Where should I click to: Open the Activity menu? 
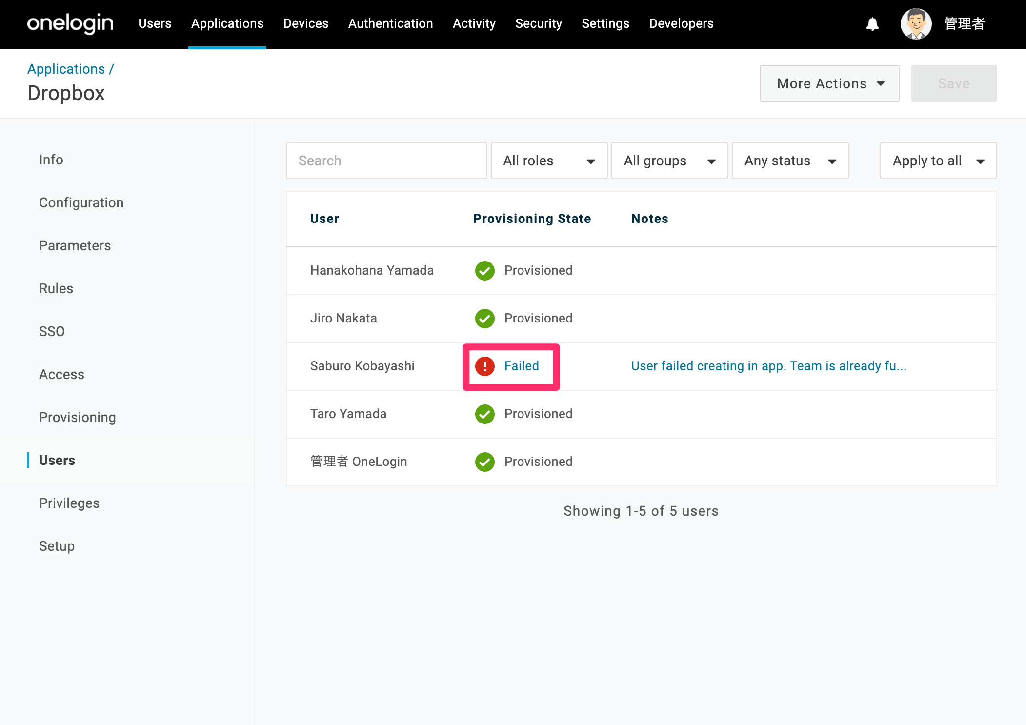click(x=474, y=23)
